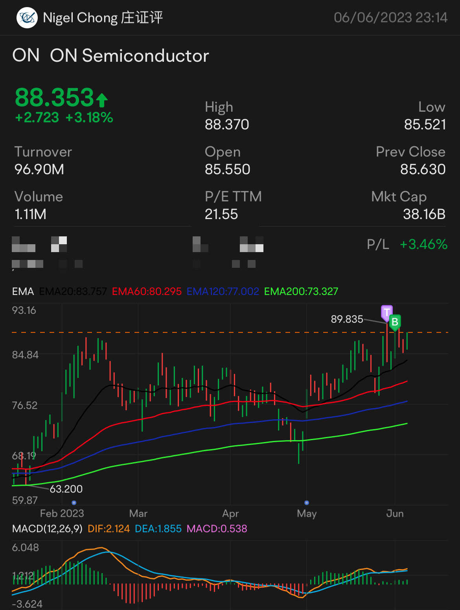Image resolution: width=460 pixels, height=610 pixels.
Task: Tap the green up-arrow next to 88.353
Action: point(102,100)
